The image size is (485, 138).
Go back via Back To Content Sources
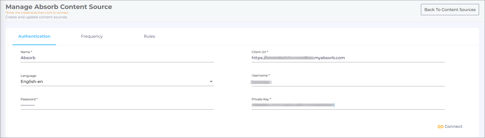[450, 10]
